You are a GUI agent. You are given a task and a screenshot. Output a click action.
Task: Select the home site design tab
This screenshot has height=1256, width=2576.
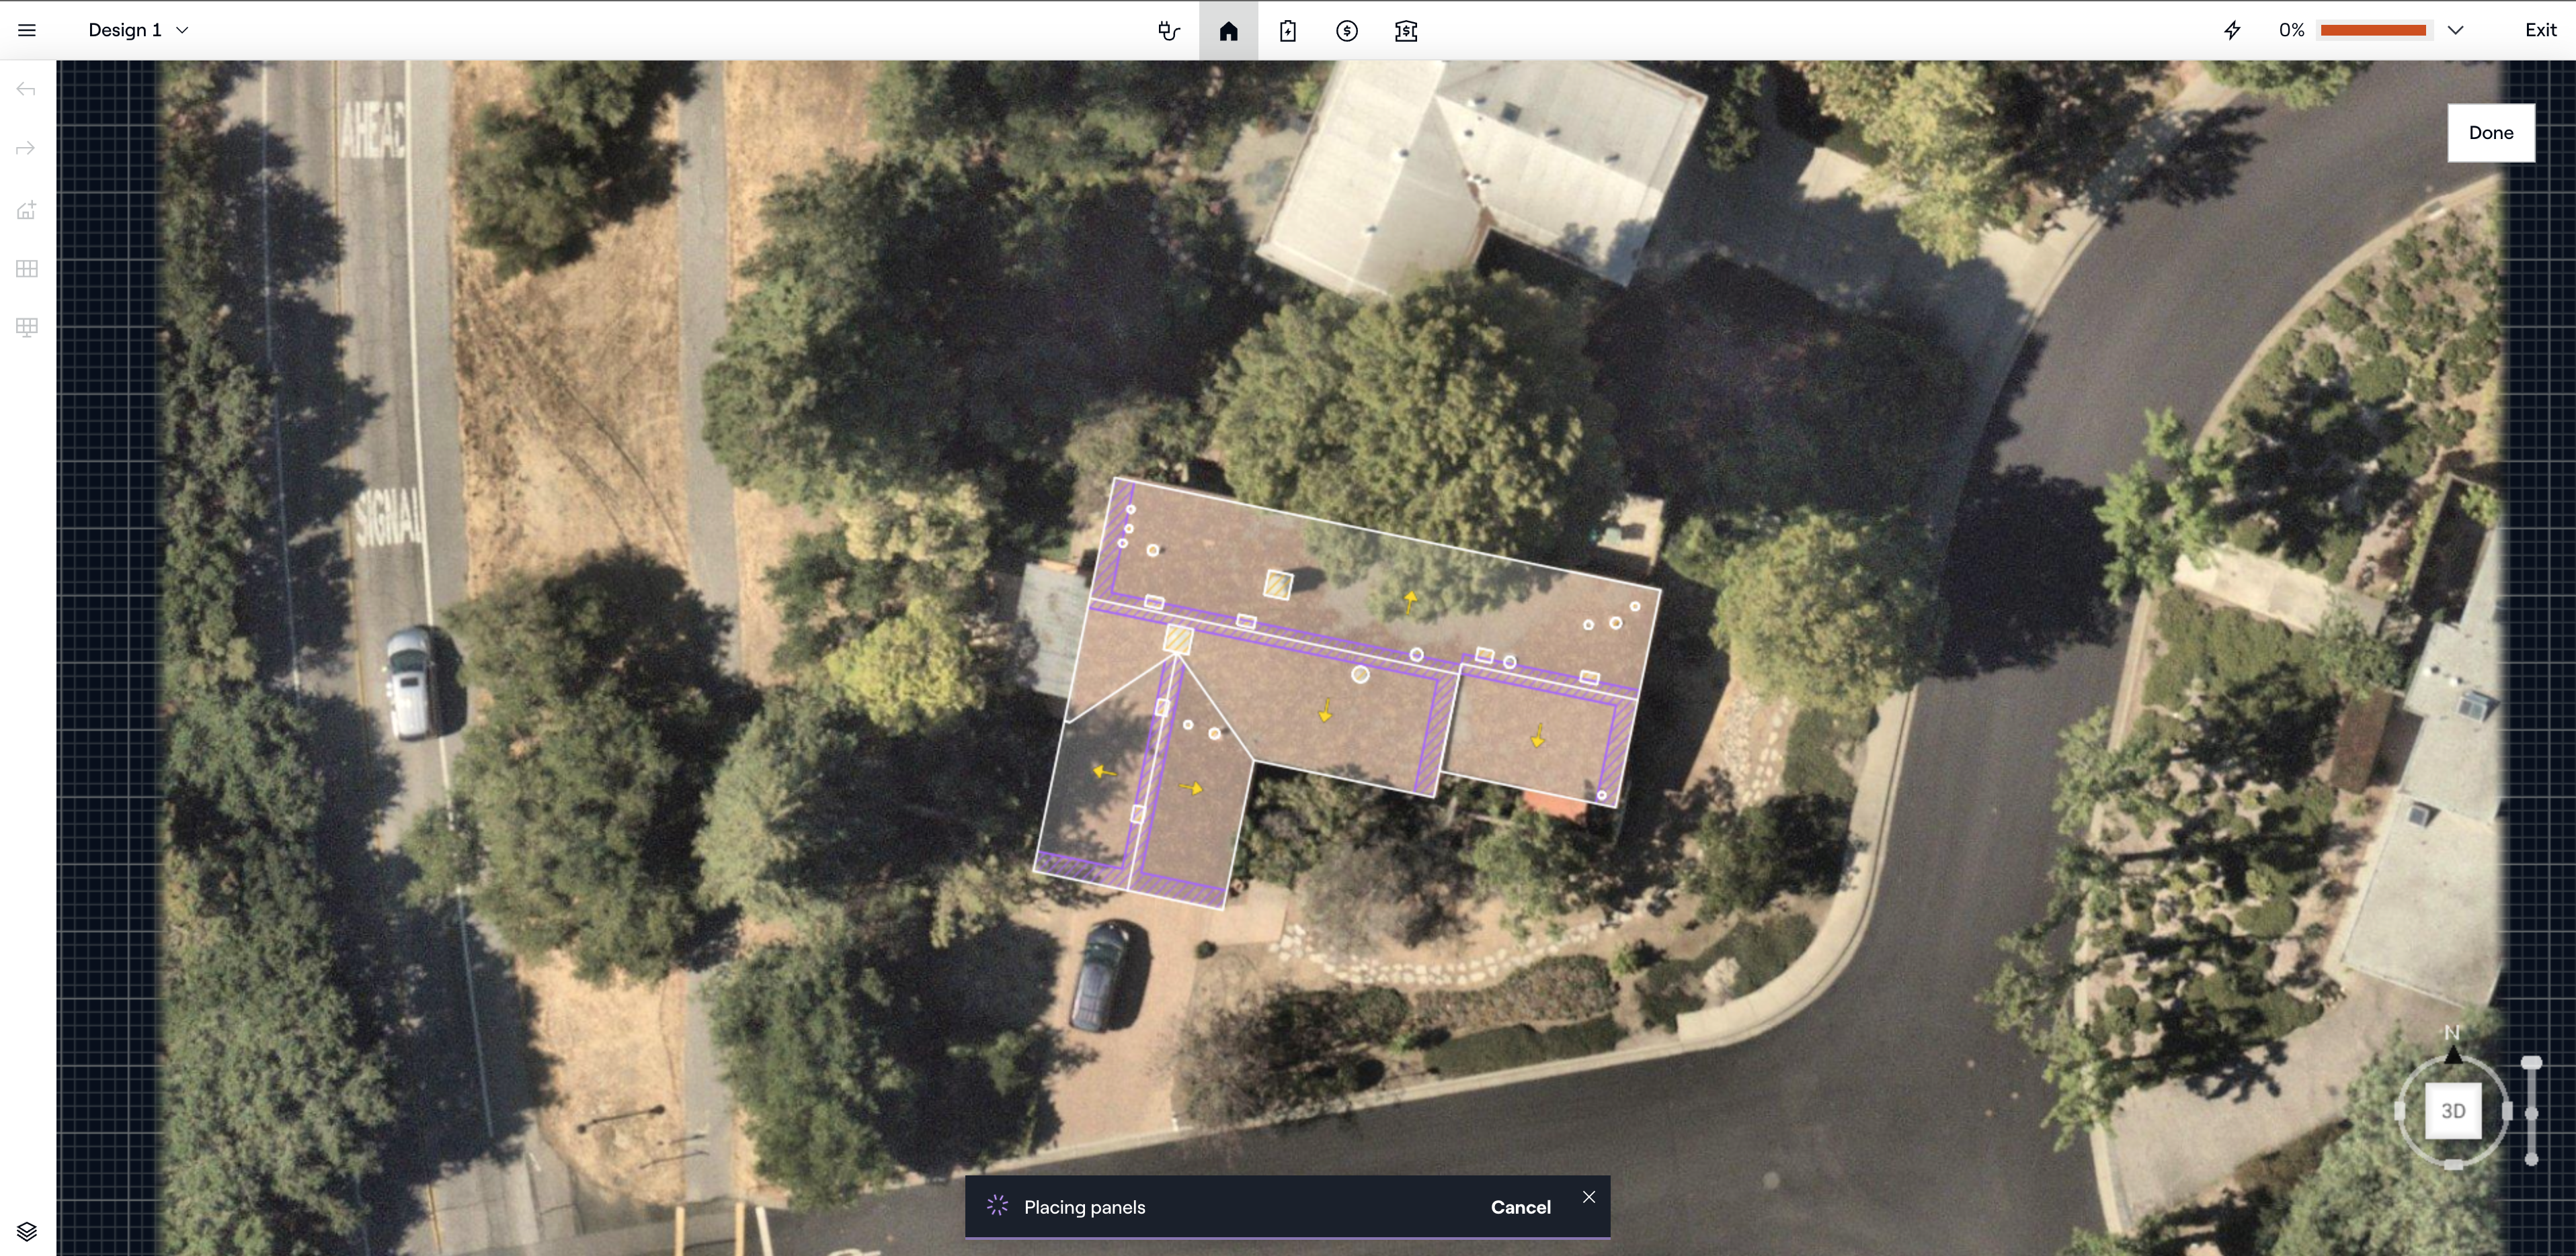[x=1228, y=31]
